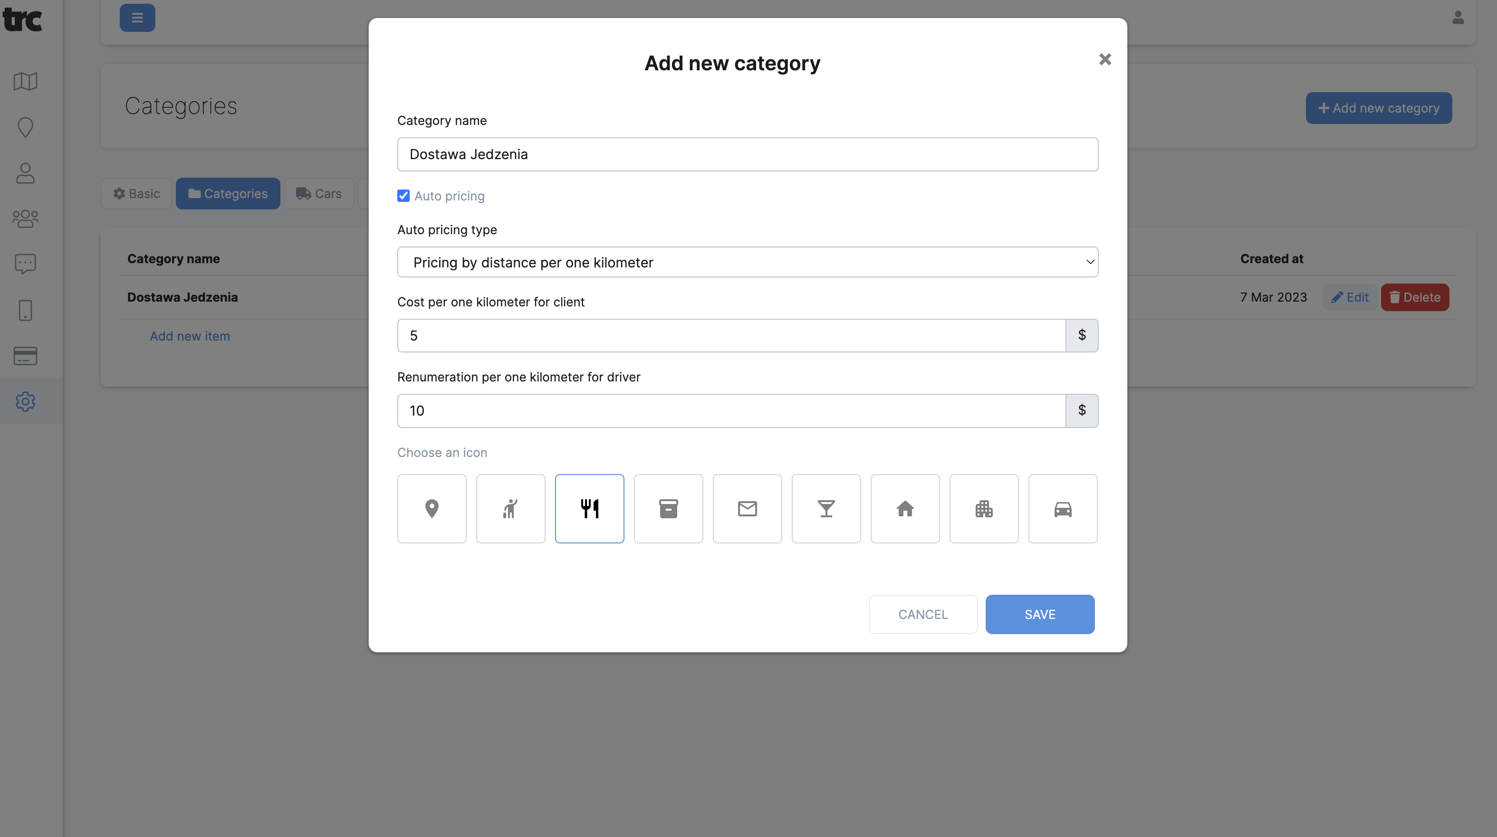Close the Add new category dialog
The width and height of the screenshot is (1497, 837).
point(1105,59)
